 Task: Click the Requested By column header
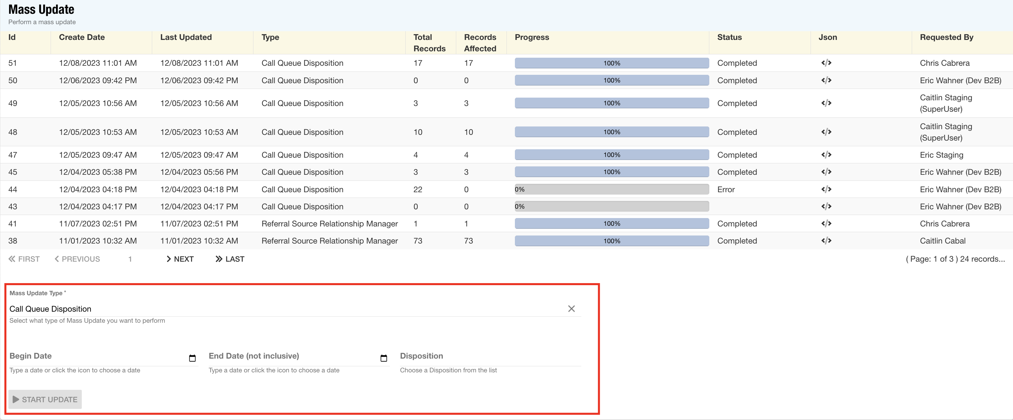tap(946, 37)
